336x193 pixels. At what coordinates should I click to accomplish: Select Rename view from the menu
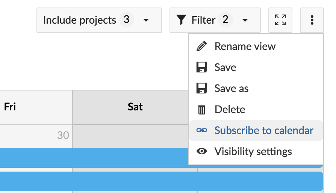(245, 47)
